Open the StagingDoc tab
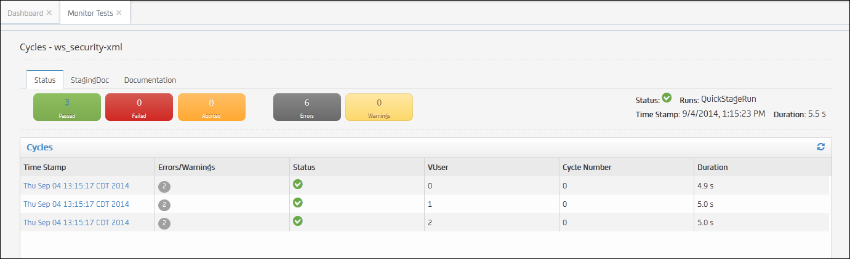Viewport: 850px width, 259px height. tap(90, 80)
